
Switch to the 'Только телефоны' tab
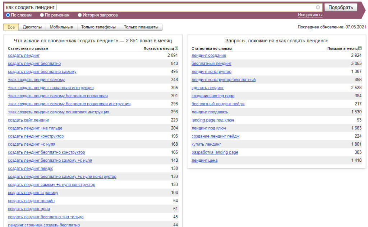[98, 27]
